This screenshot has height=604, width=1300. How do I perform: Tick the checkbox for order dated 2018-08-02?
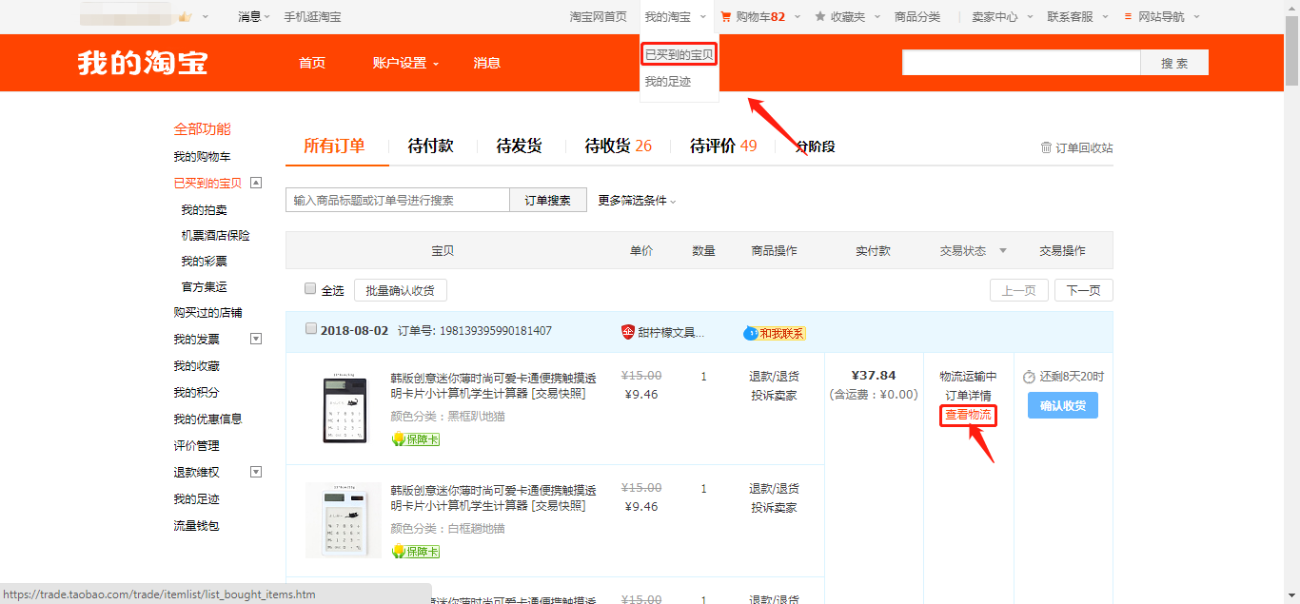310,328
